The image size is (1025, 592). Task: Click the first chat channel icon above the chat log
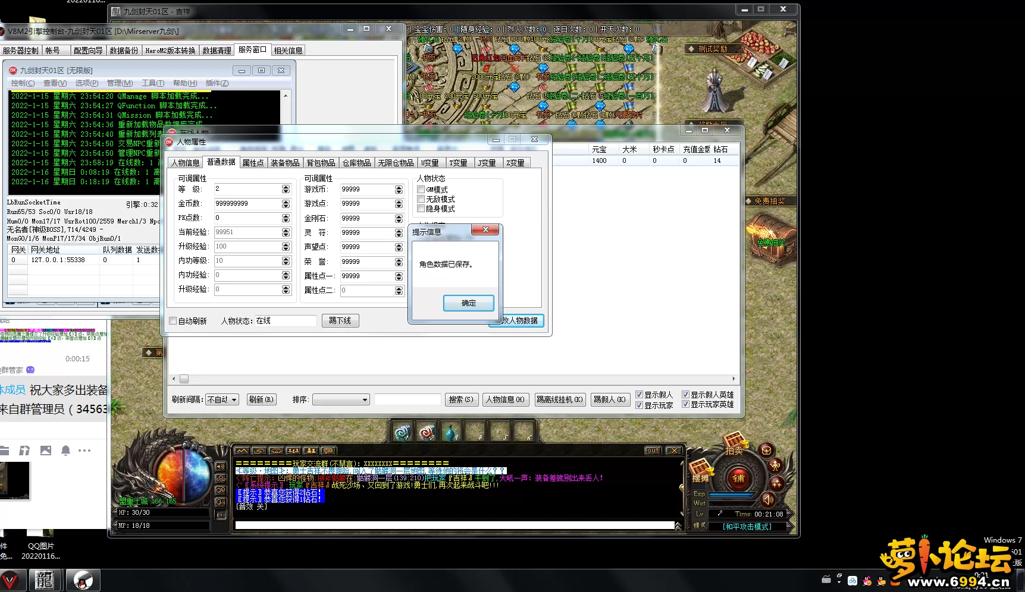click(x=242, y=451)
